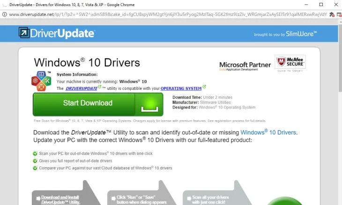
Task: Open the OPERATING SYSTEM hyperlink
Action: 181,88
